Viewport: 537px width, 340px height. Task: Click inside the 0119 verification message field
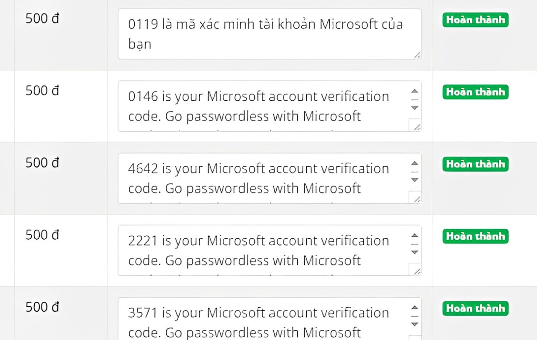(x=265, y=34)
